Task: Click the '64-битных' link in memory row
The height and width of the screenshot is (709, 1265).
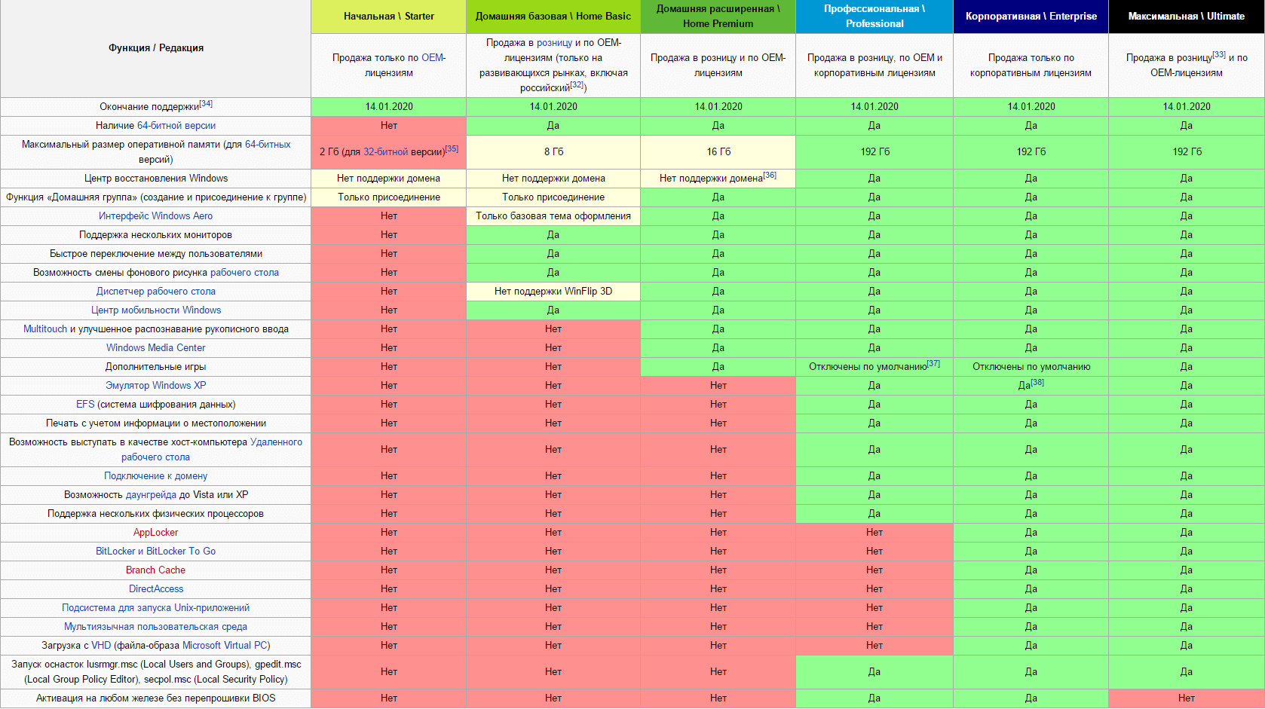Action: [x=268, y=144]
